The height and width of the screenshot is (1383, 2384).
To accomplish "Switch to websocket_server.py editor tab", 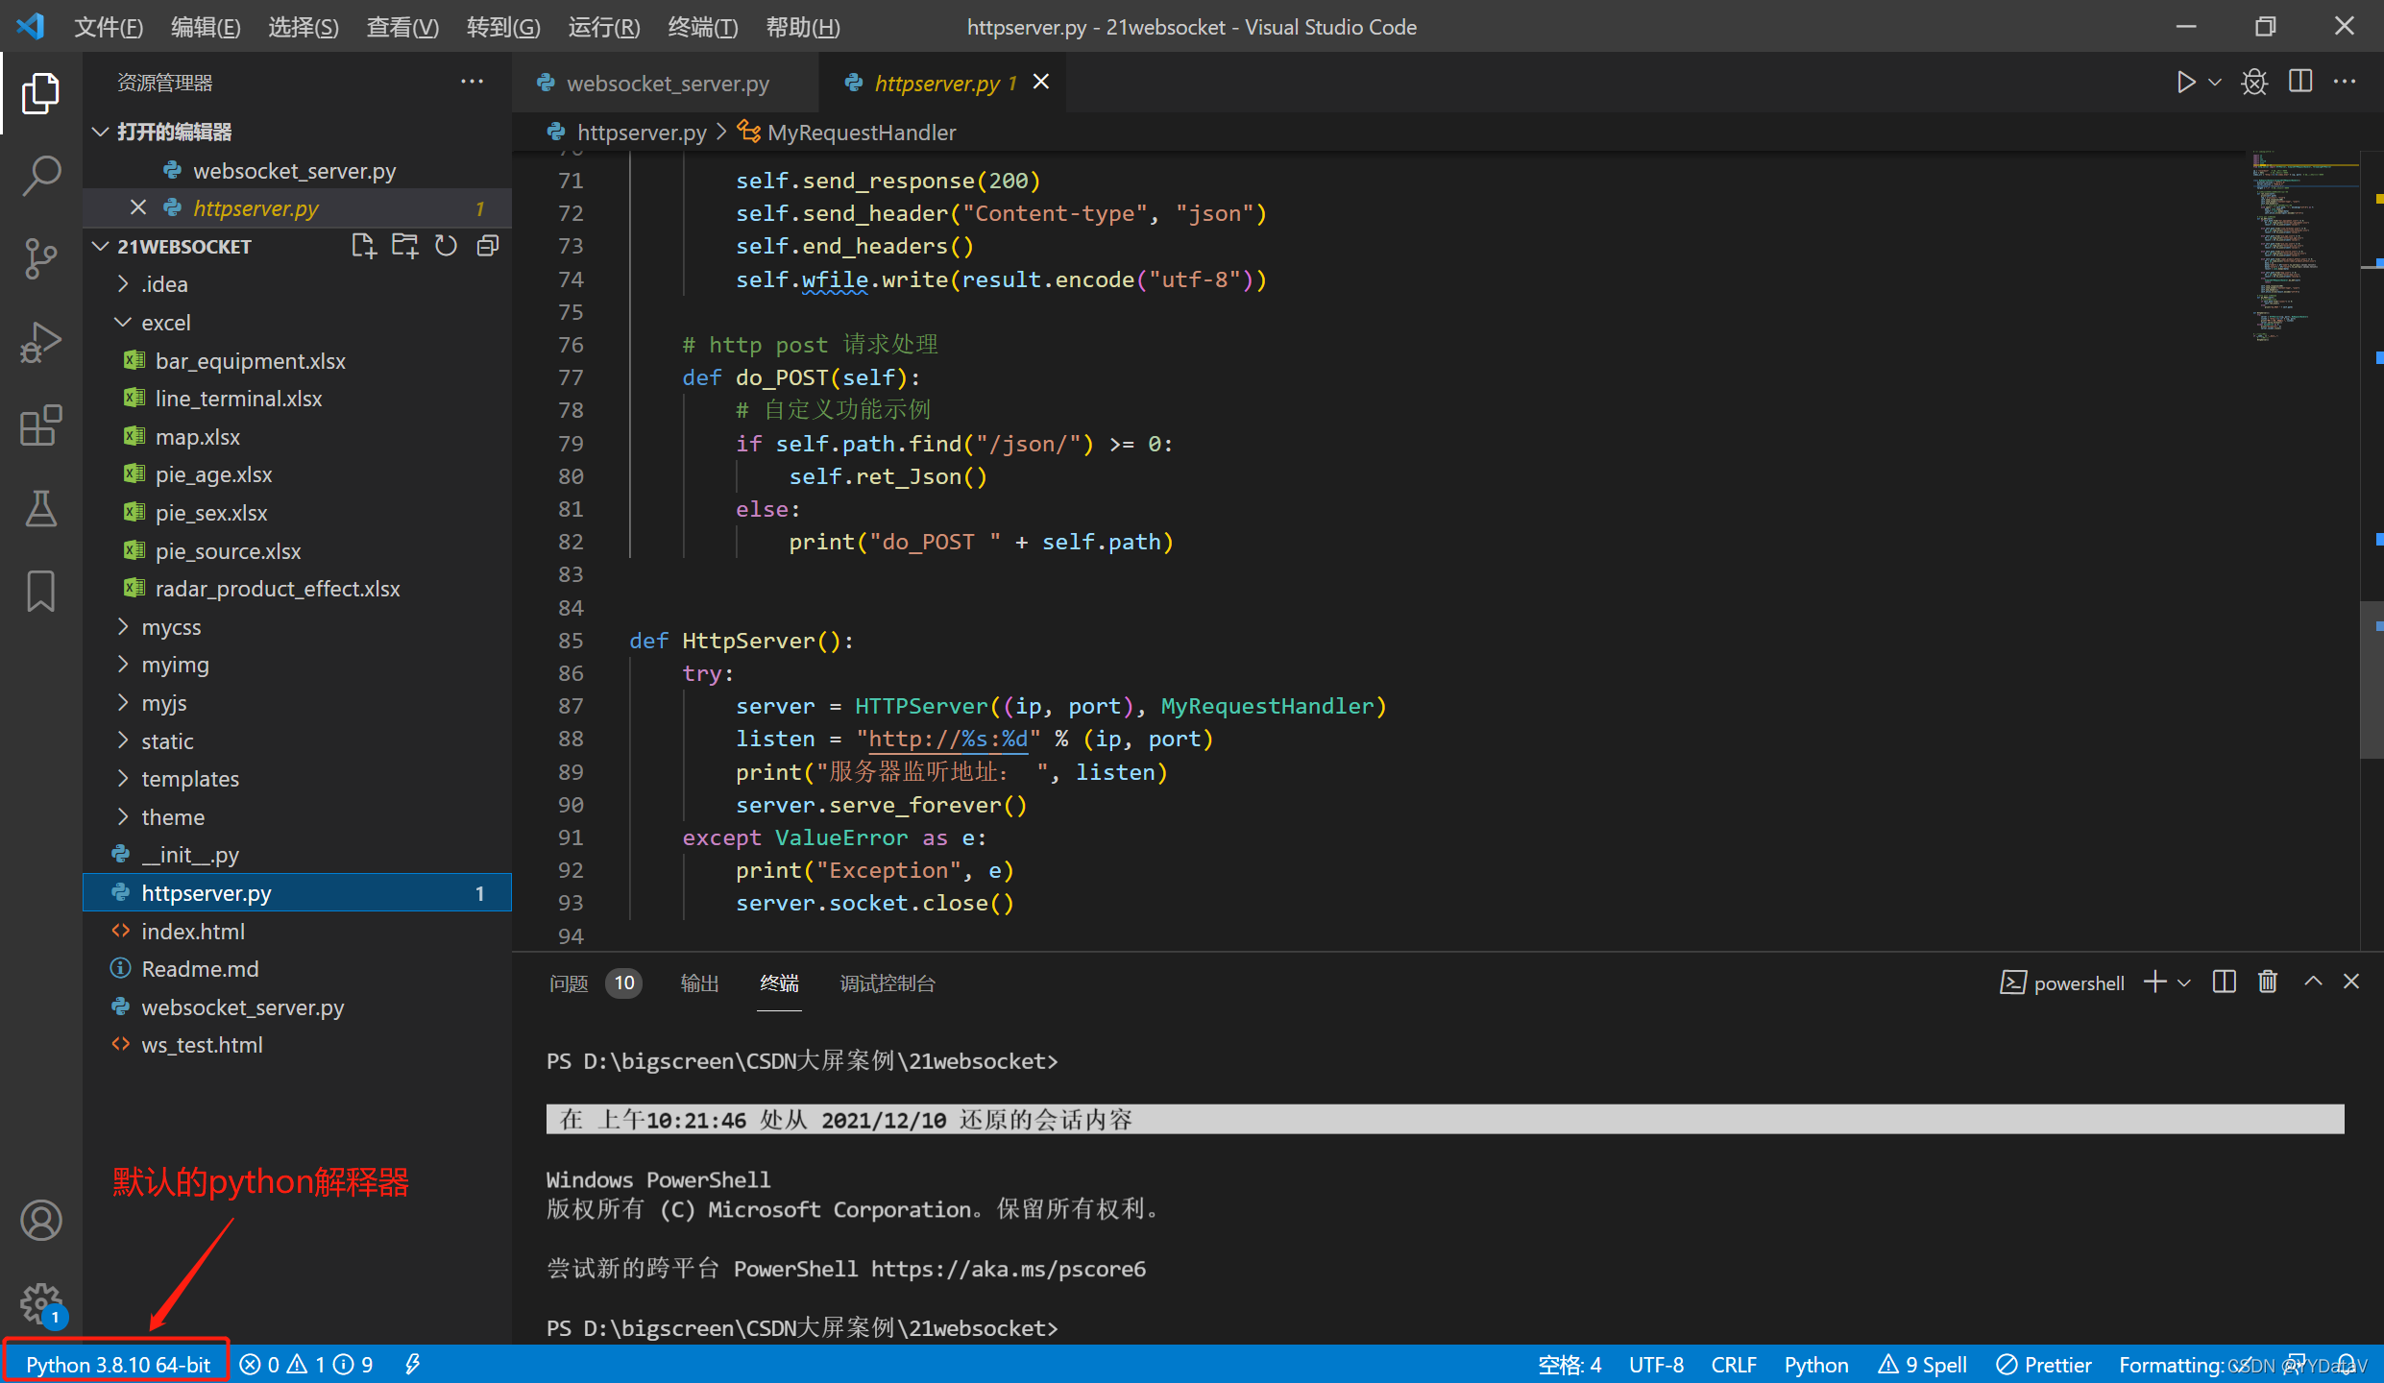I will 667,84.
